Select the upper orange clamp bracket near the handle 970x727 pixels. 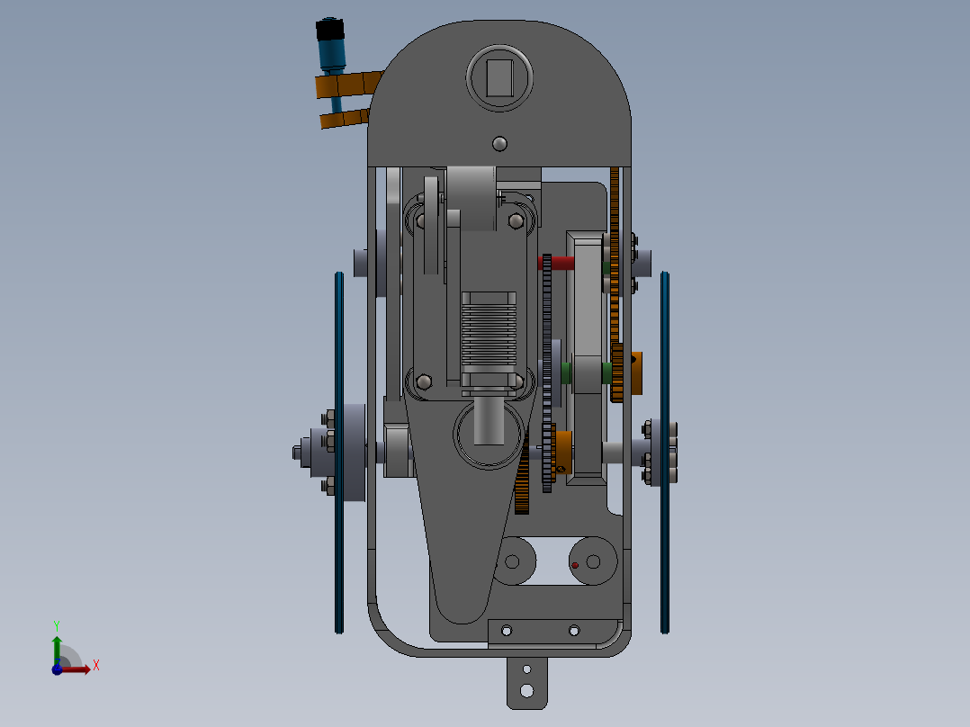[x=349, y=85]
